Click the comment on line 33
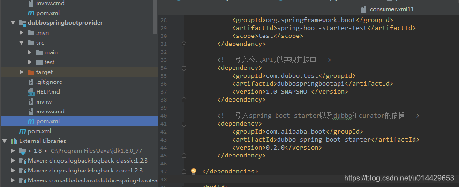 pos(274,60)
